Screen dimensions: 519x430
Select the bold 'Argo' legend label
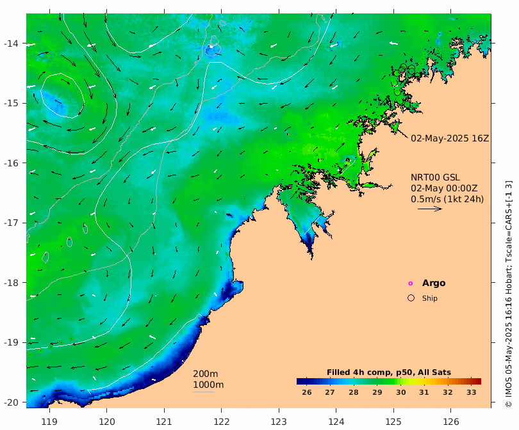434,283
